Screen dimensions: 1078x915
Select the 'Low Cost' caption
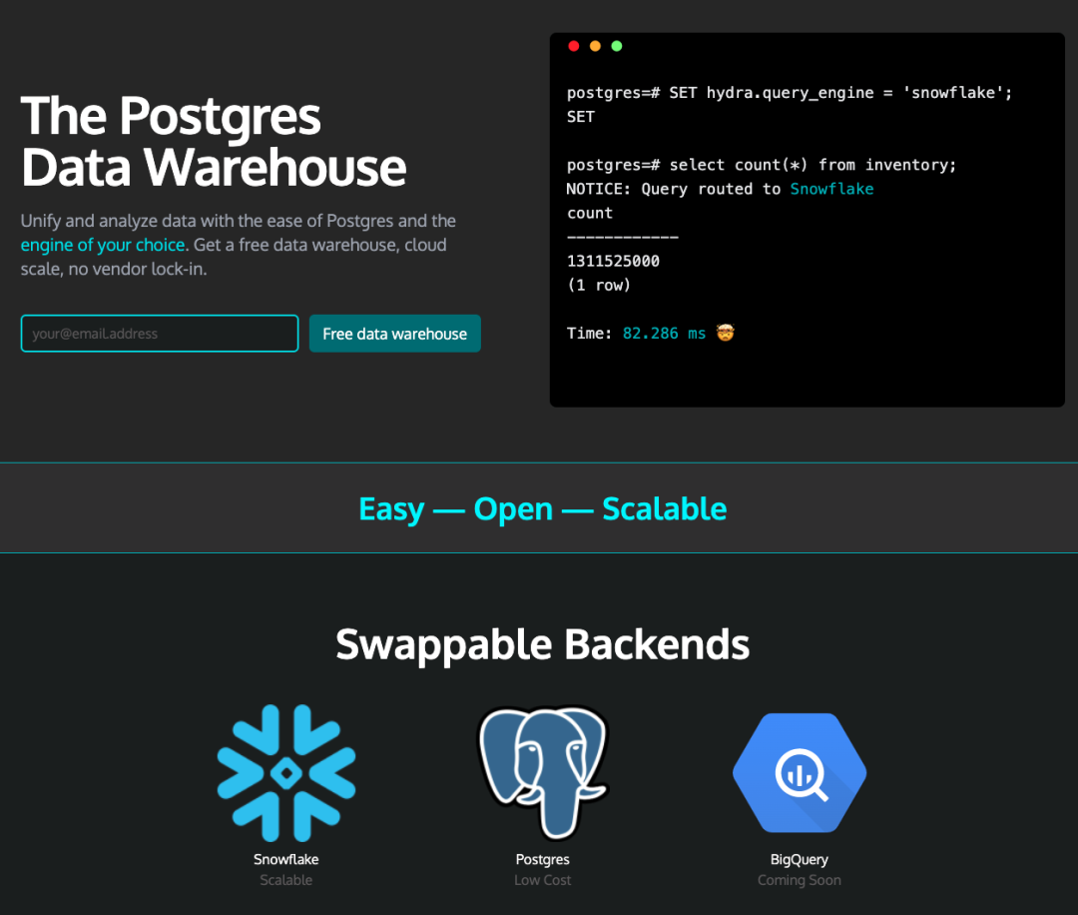pyautogui.click(x=542, y=880)
